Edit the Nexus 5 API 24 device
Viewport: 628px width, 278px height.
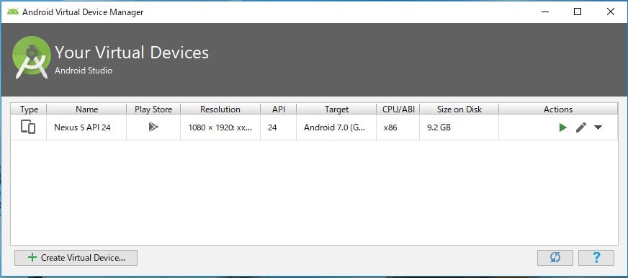click(581, 127)
